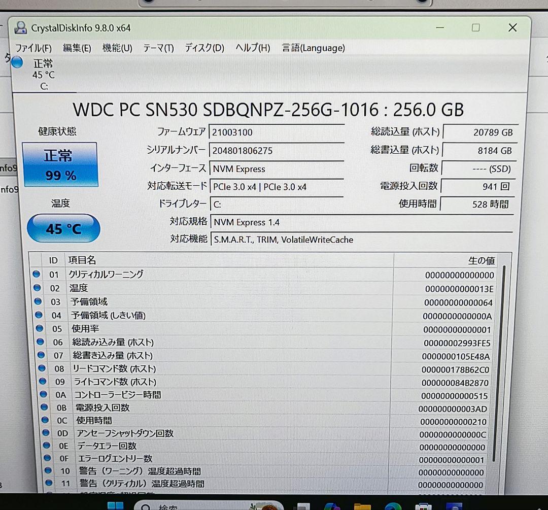
Task: Click status dot for 05 使用率 row
Action: click(x=40, y=328)
